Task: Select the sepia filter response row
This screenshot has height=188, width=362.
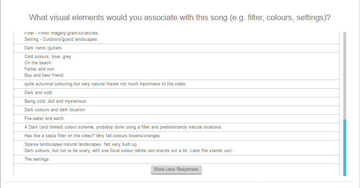Action: [176, 136]
